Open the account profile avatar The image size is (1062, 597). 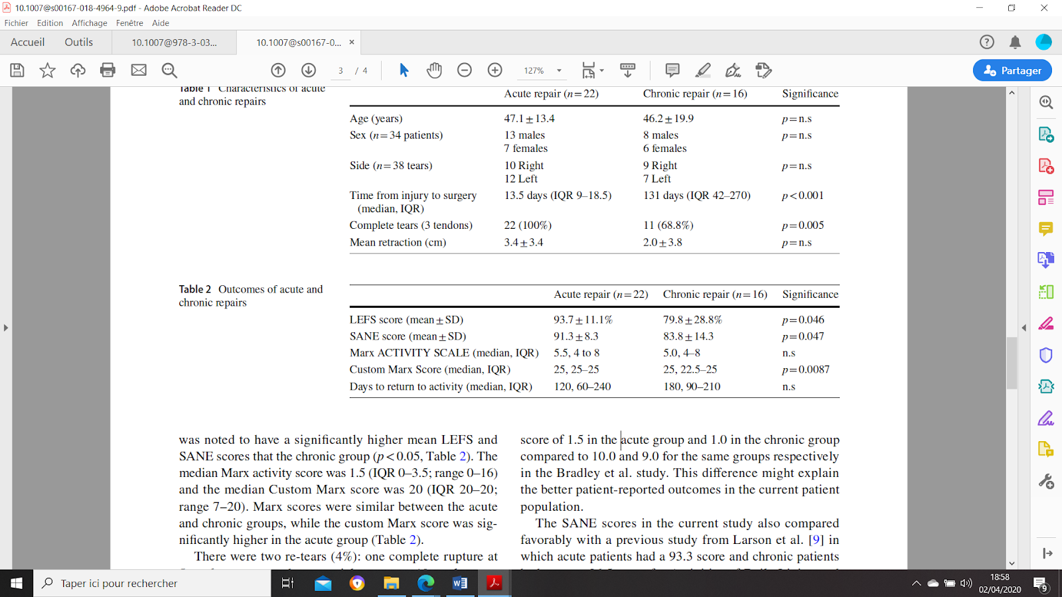pos(1043,42)
